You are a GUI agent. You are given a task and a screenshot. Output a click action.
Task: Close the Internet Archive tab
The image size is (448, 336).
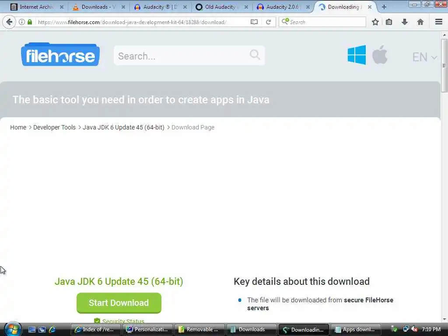pos(62,7)
